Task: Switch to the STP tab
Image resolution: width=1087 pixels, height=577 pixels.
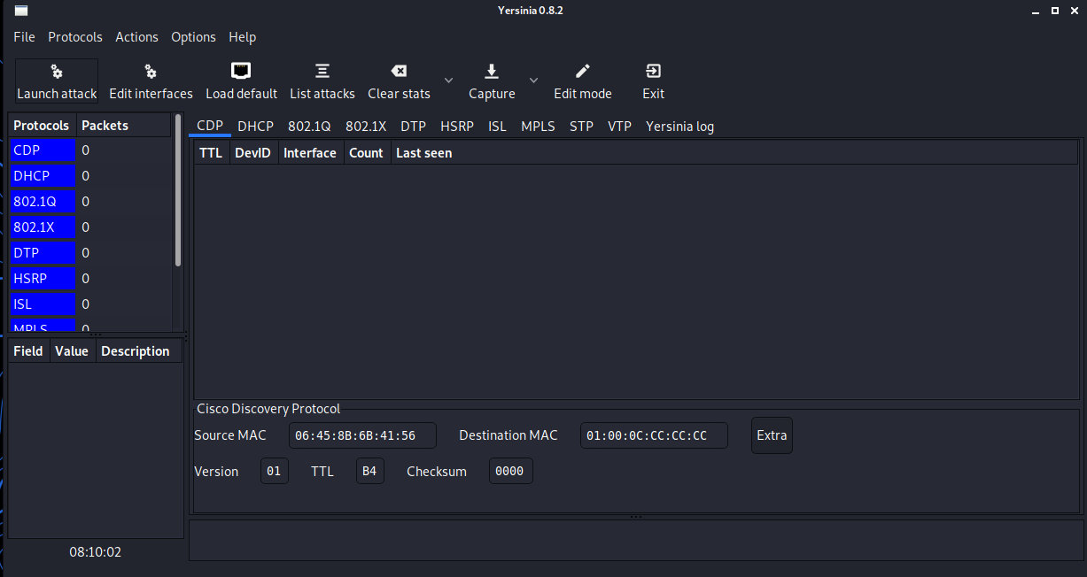Action: pyautogui.click(x=581, y=126)
